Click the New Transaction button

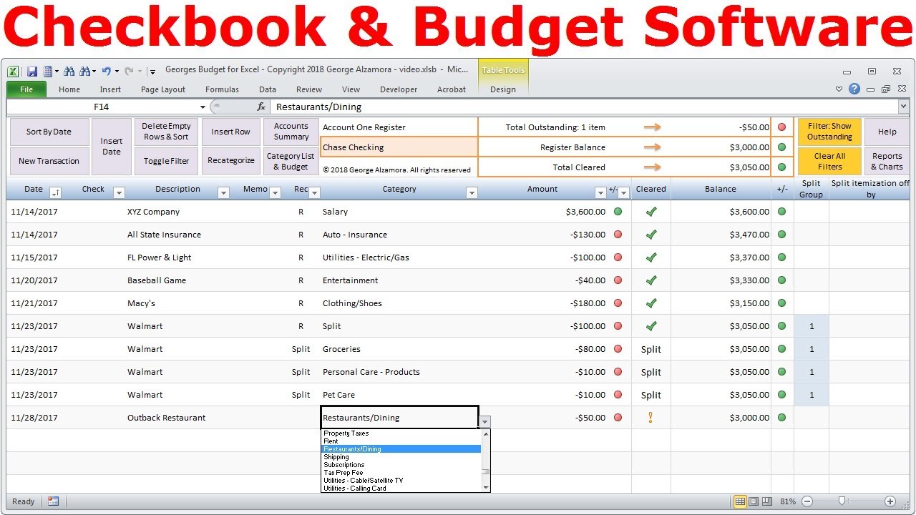pos(49,161)
